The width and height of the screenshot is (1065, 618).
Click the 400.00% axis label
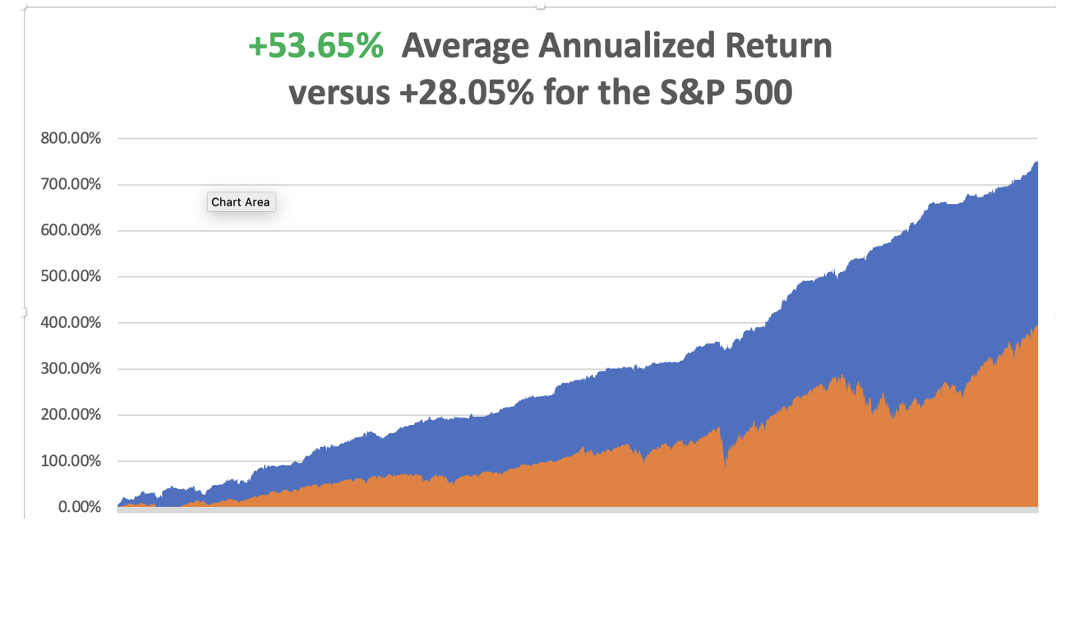tap(71, 322)
